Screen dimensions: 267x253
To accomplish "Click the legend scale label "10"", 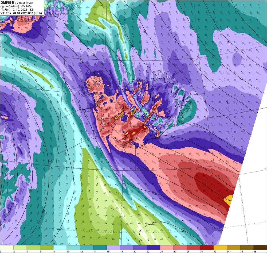I will coord(68,251).
